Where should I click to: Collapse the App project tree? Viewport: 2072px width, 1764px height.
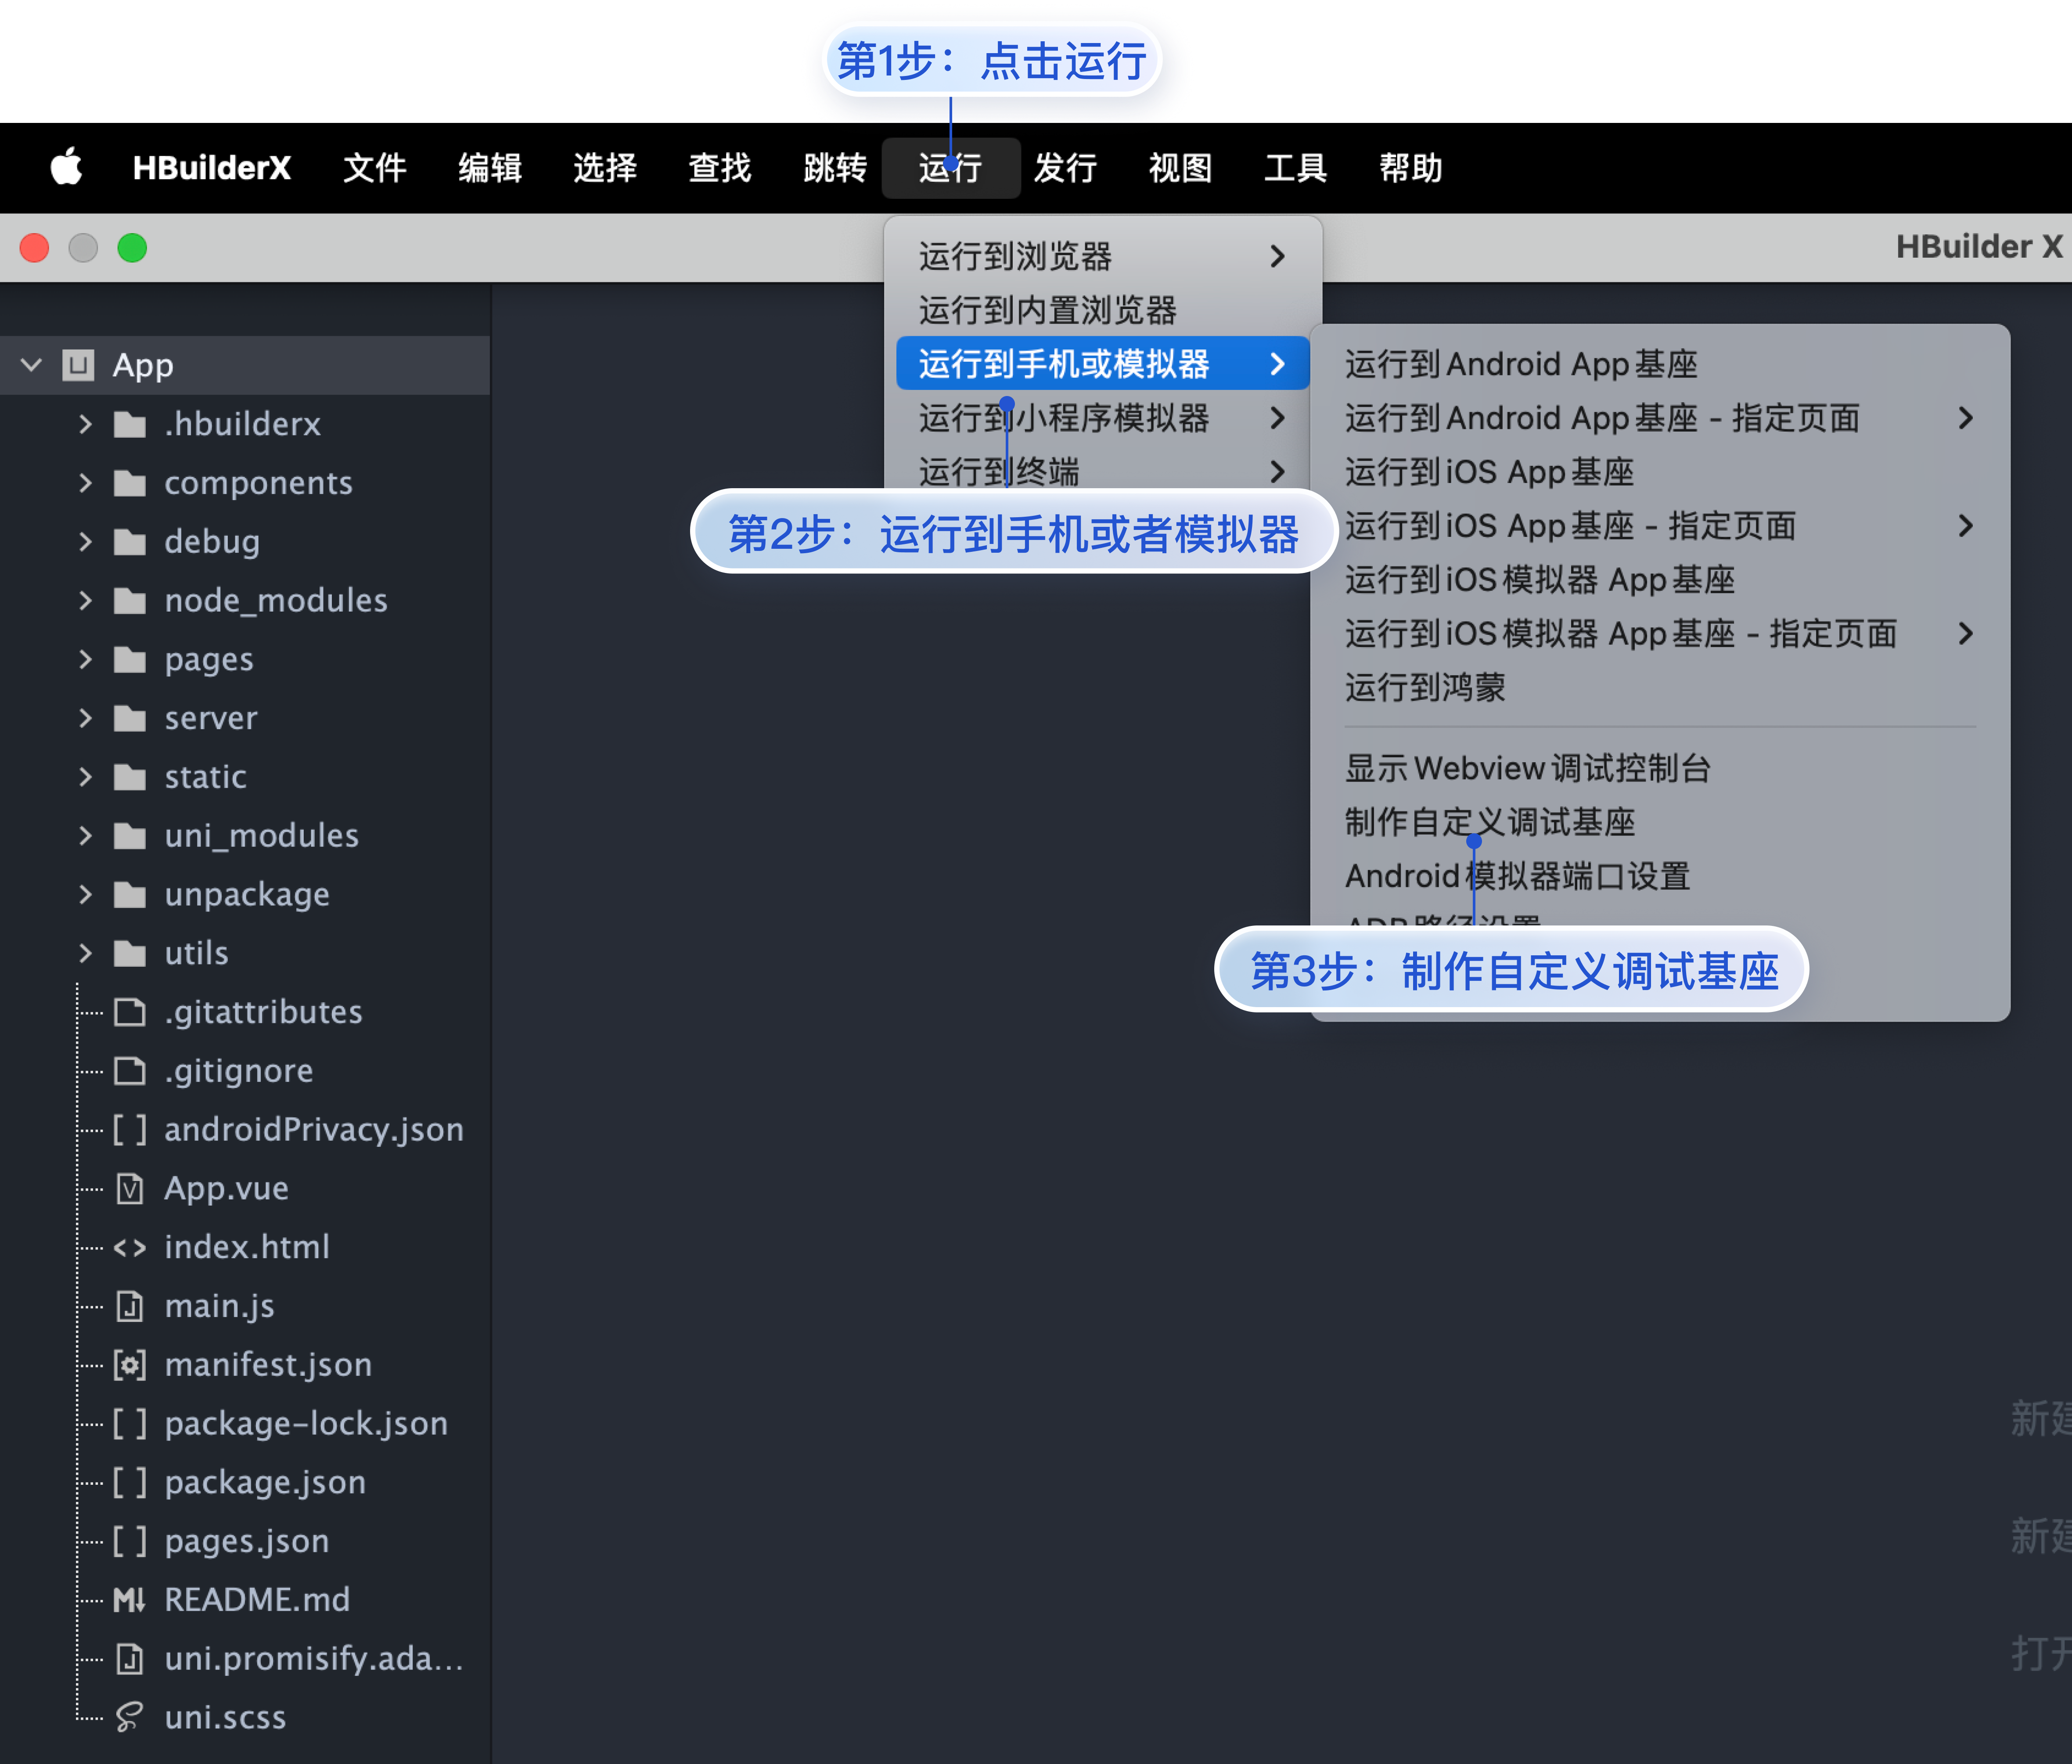(31, 365)
